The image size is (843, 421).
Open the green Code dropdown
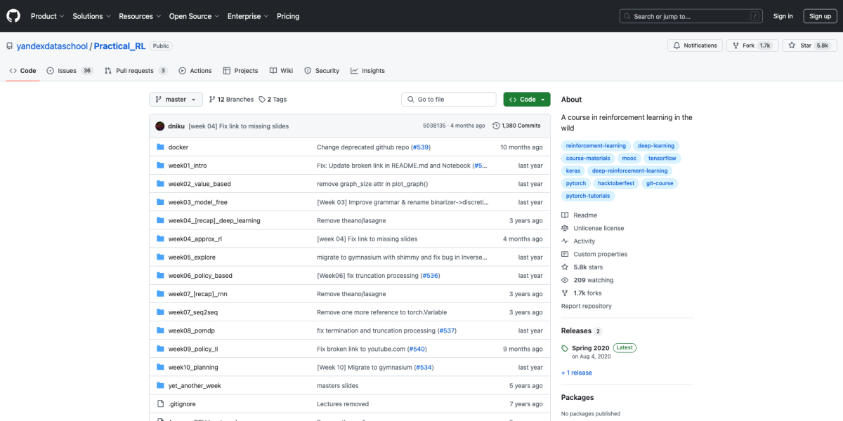(526, 100)
